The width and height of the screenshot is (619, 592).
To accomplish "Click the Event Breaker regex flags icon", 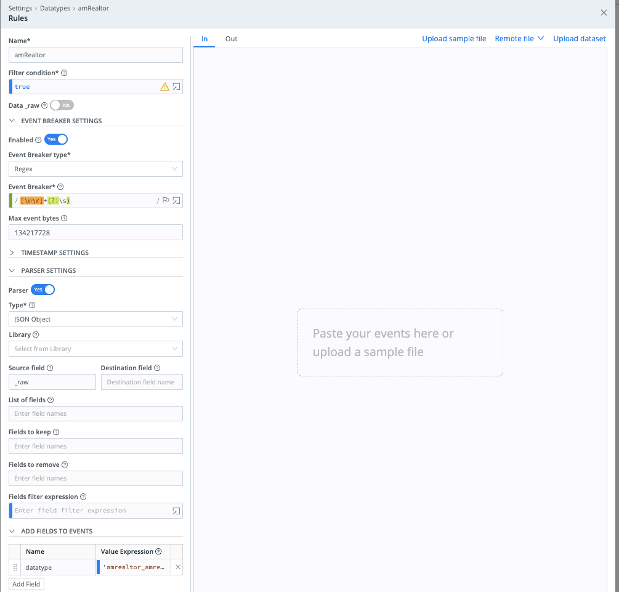I will (166, 200).
